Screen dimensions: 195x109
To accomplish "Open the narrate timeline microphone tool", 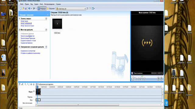I will tap(22, 84).
